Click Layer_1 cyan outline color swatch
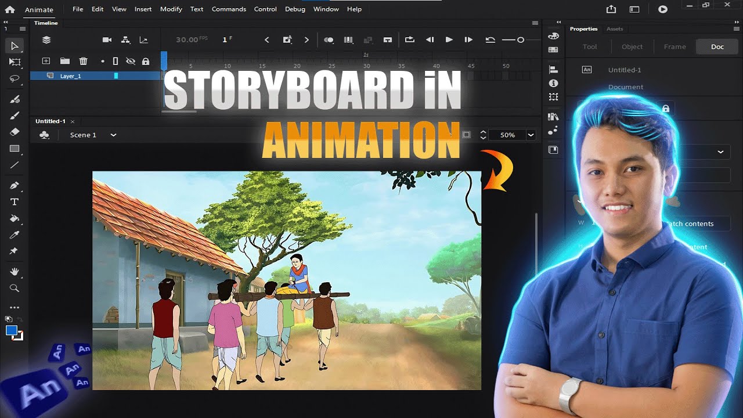The width and height of the screenshot is (743, 418). 116,76
